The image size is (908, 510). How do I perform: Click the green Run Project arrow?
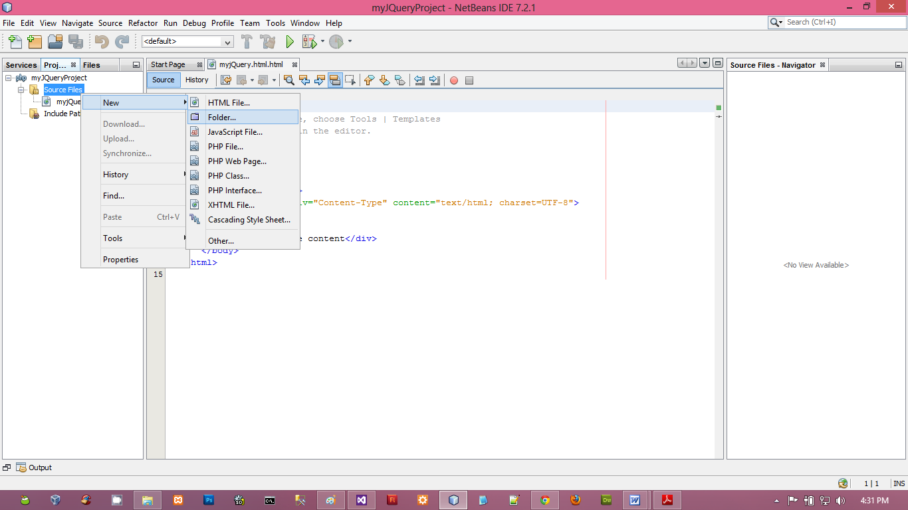(x=290, y=42)
